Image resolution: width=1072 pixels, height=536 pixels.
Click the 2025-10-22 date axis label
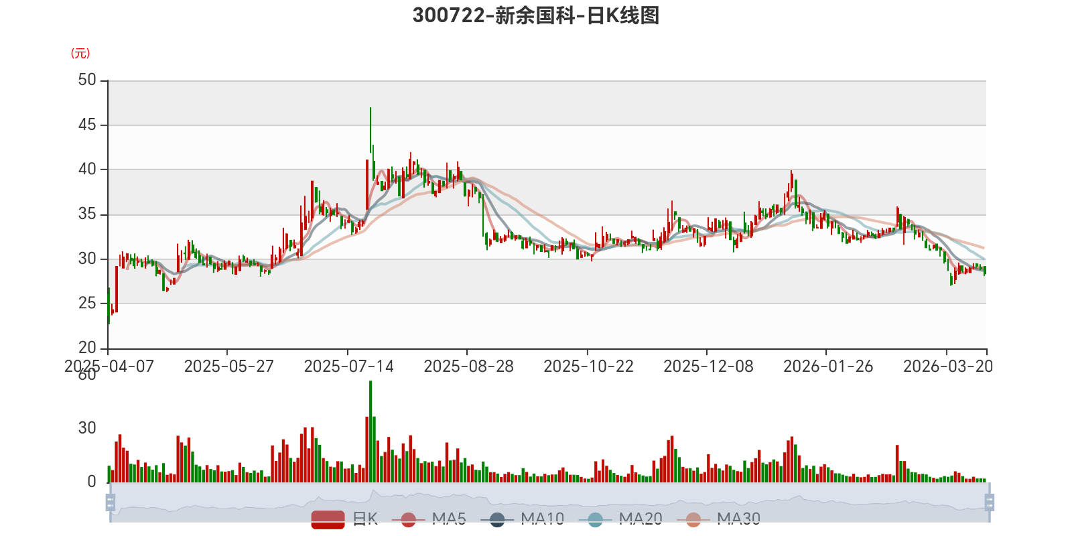[588, 366]
